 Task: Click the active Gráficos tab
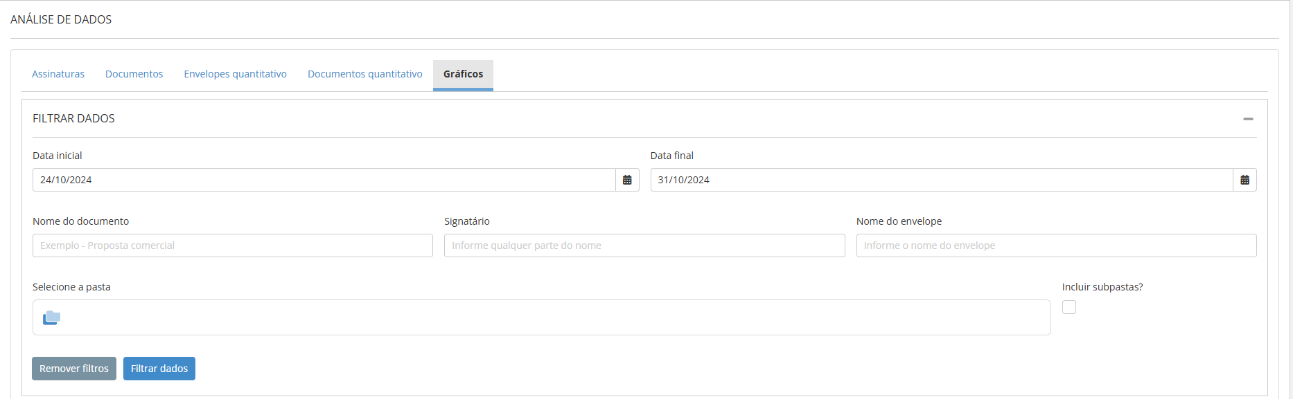pyautogui.click(x=463, y=74)
